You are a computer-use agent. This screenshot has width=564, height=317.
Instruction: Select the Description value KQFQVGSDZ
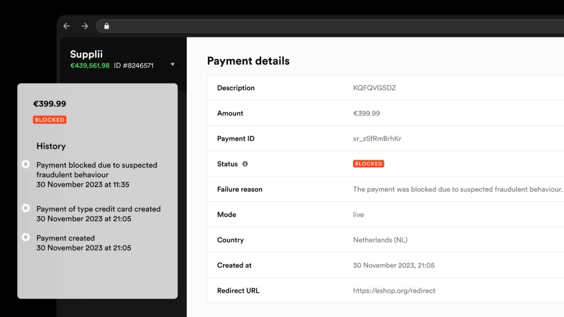(x=375, y=88)
